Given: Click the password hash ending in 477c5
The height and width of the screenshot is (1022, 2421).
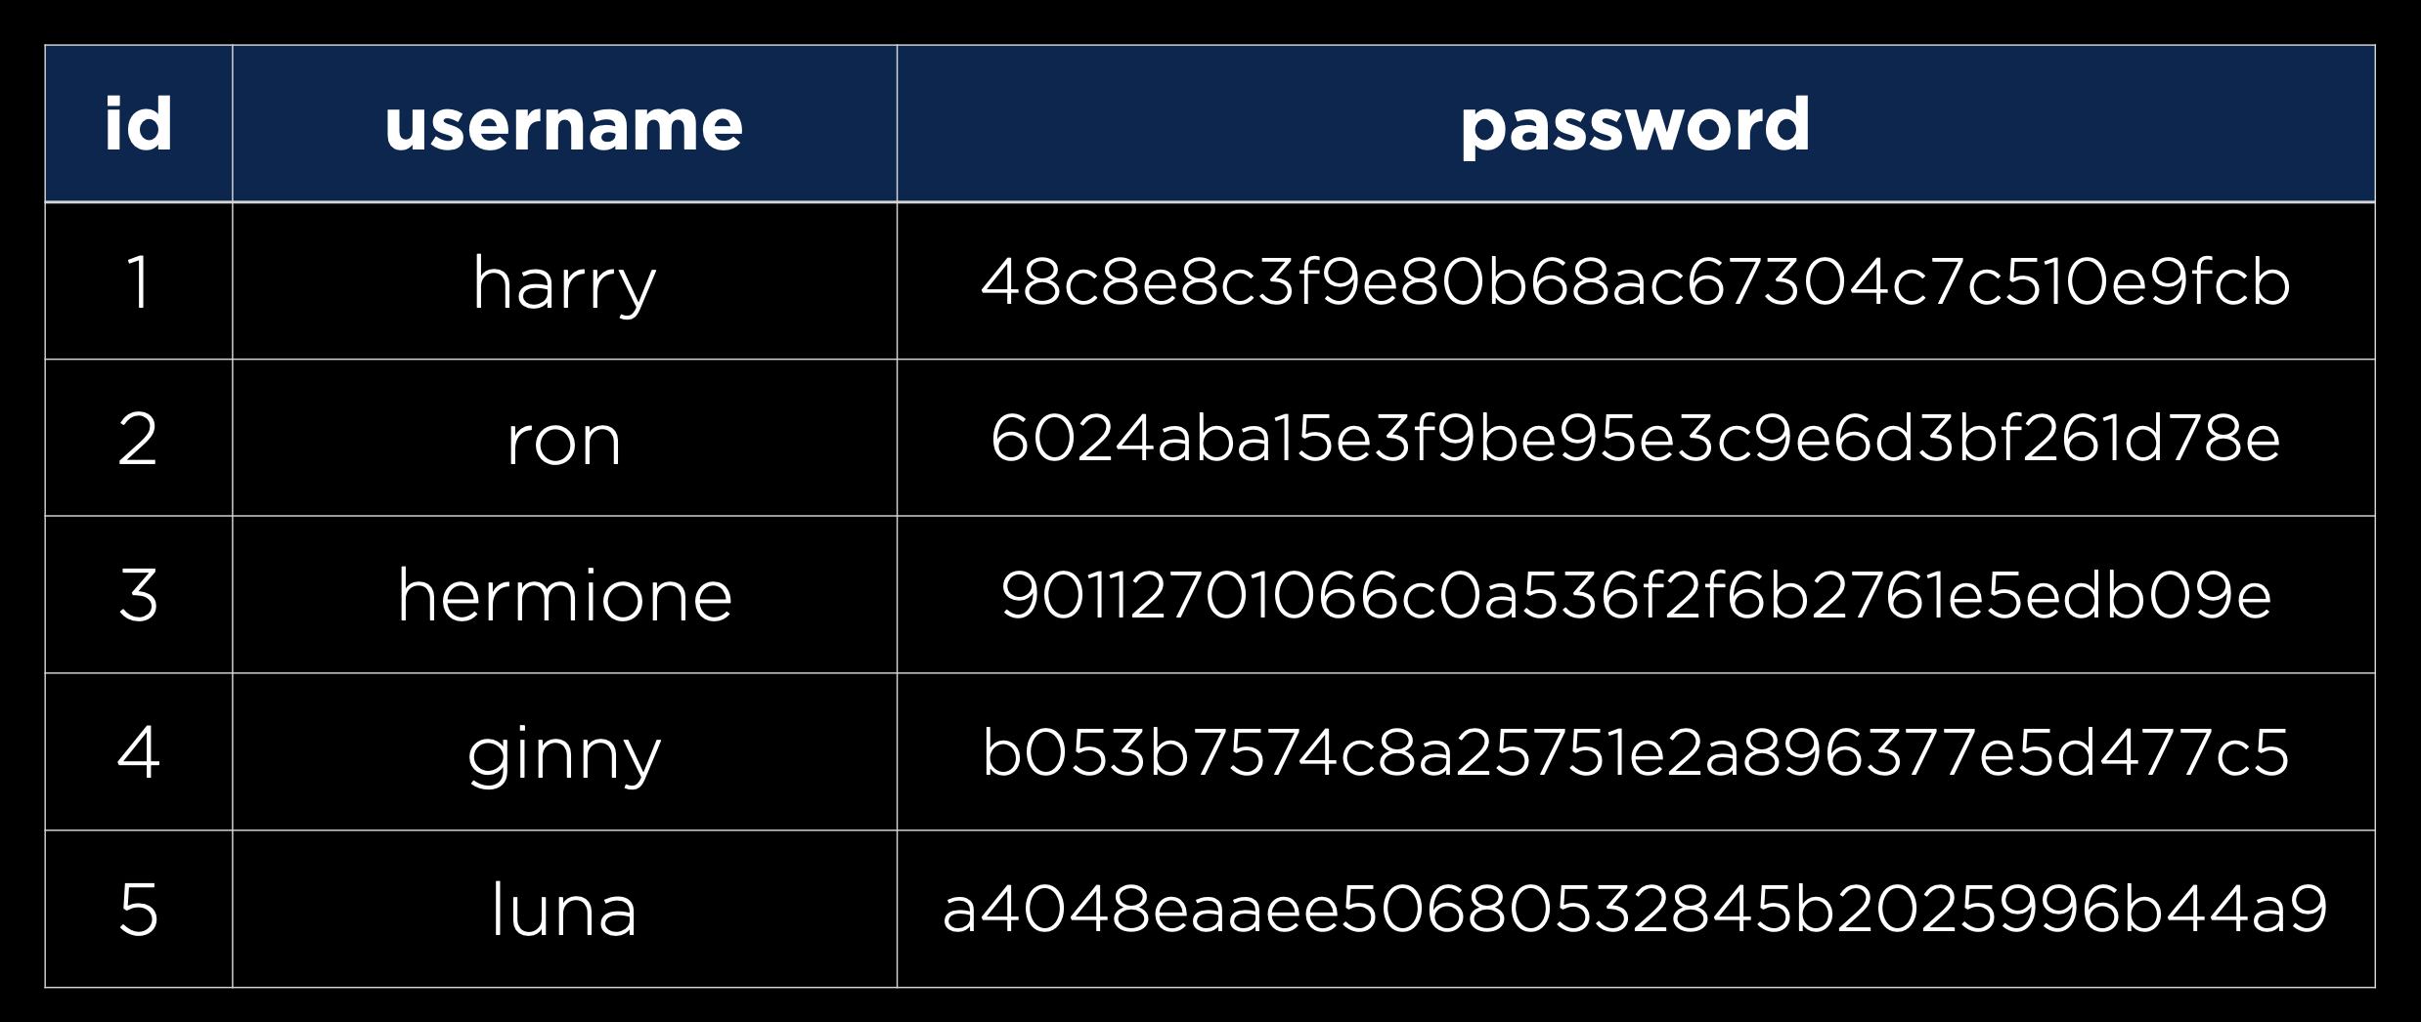Looking at the screenshot, I should point(1635,752).
